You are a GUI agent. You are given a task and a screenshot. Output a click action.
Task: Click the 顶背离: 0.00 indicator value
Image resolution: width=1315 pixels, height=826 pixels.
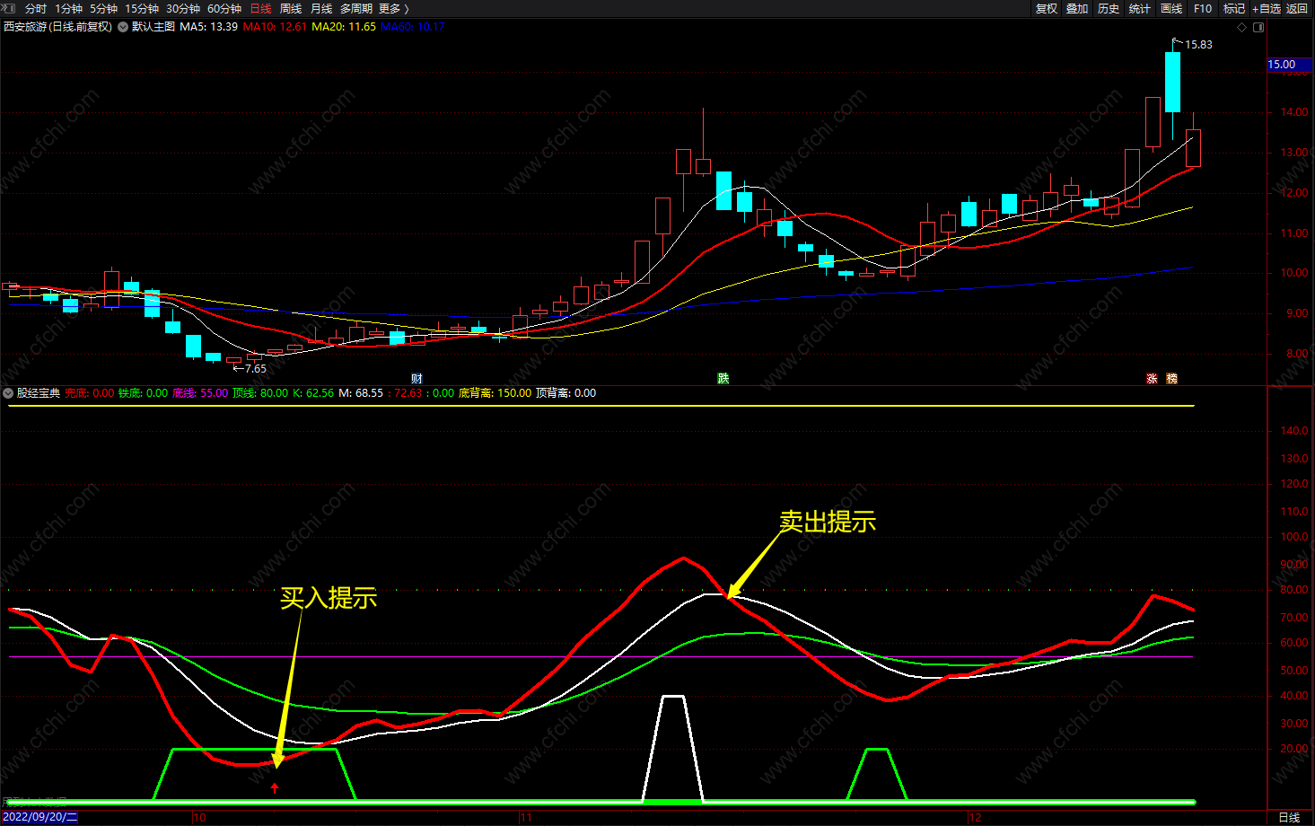[565, 393]
